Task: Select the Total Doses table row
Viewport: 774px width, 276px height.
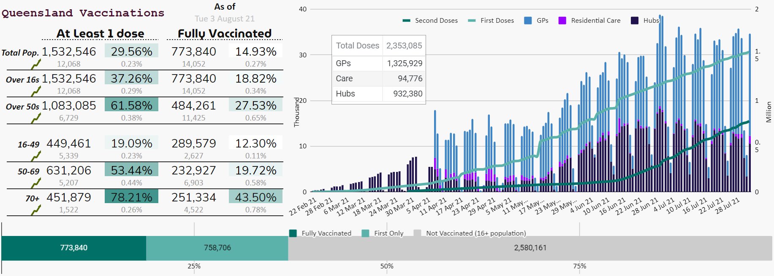Action: click(379, 46)
